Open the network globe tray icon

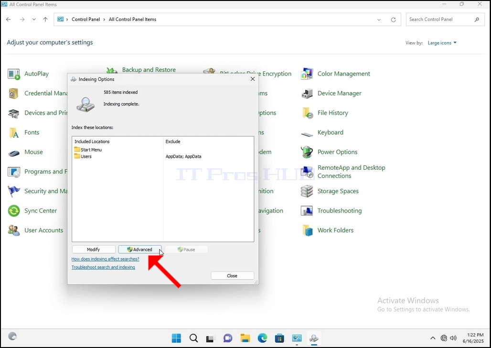444,338
